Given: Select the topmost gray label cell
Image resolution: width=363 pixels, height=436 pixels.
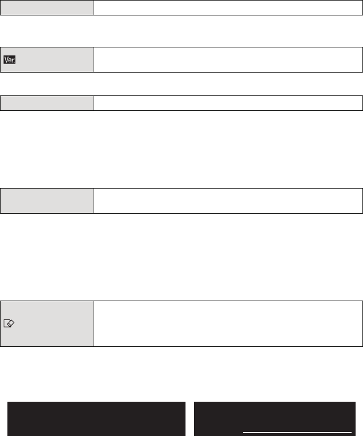Looking at the screenshot, I should [47, 7].
